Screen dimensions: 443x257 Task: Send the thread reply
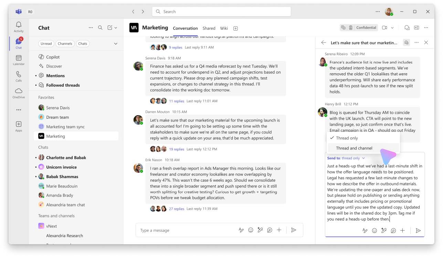click(x=418, y=231)
